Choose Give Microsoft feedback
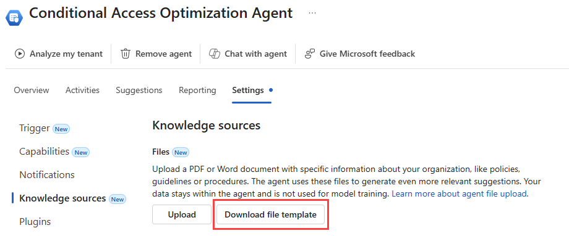The image size is (569, 236). pos(359,54)
